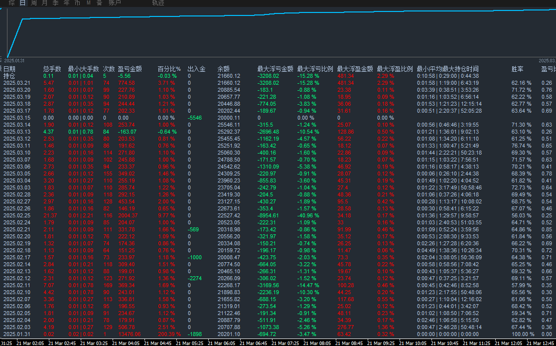Screen dimensions: 556x346
Task: Select the 2025.03.13 date row
Action: 16,132
